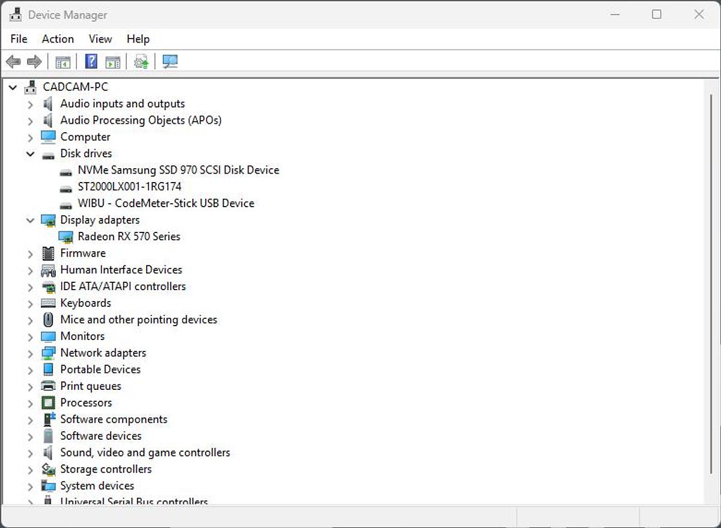Viewport: 721px width, 528px height.
Task: Select NVMe Samsung SSD 970 disk device
Action: (178, 170)
